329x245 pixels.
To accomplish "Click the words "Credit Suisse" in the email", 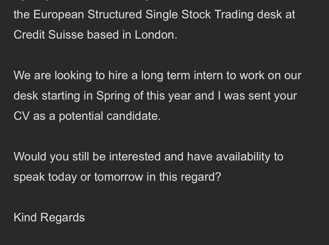I will point(48,34).
